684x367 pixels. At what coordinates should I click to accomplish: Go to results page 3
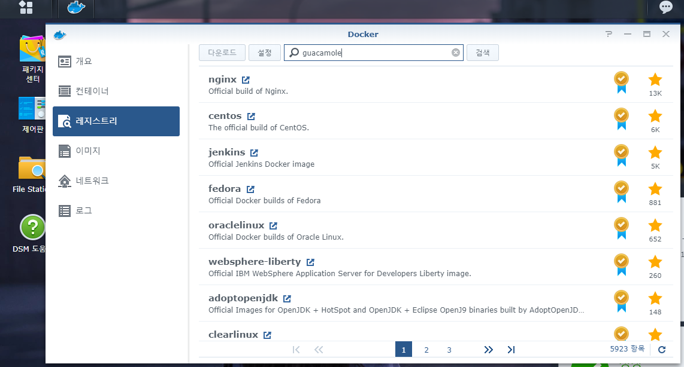(449, 350)
